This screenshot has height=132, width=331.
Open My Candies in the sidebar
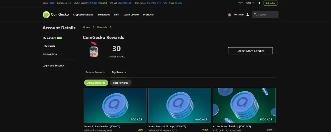[x=49, y=38]
